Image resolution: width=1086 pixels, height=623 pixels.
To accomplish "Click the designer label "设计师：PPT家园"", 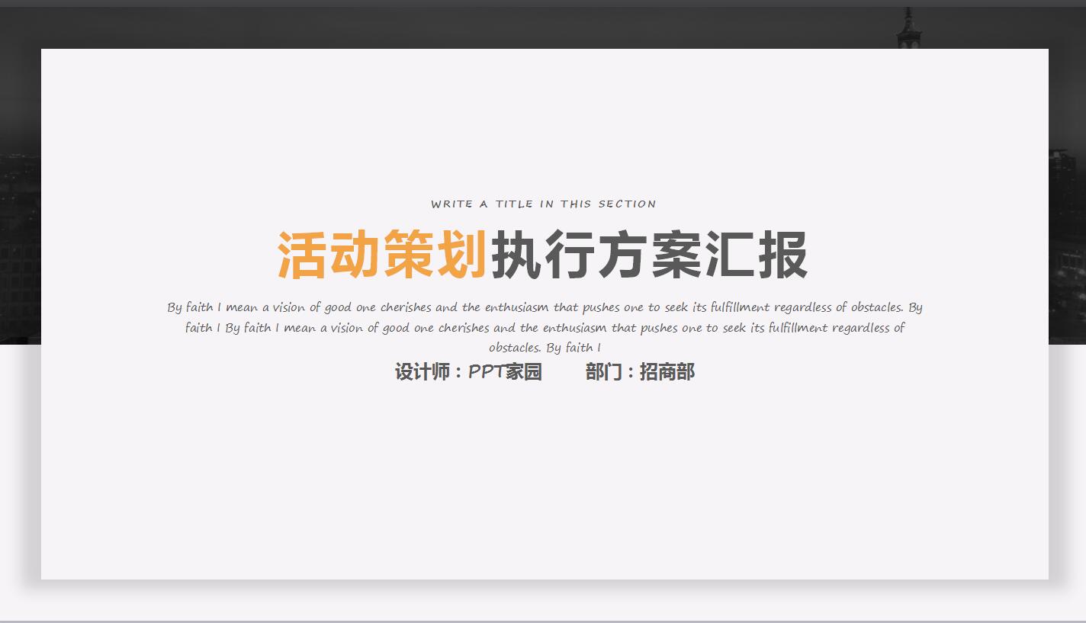I will pyautogui.click(x=468, y=372).
